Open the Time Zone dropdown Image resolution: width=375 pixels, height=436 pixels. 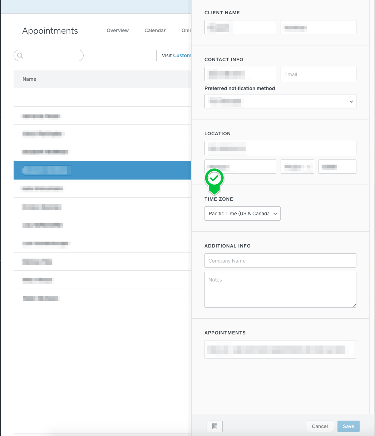tap(242, 214)
